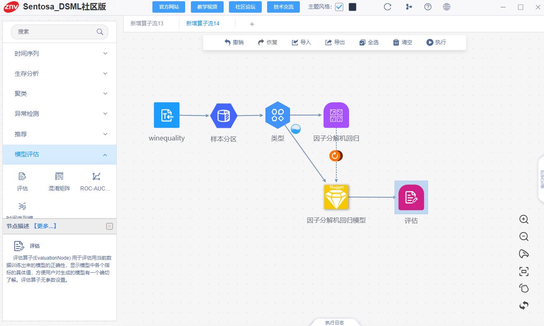Expand the 生存分析 category
This screenshot has height=326, width=544.
click(x=59, y=74)
